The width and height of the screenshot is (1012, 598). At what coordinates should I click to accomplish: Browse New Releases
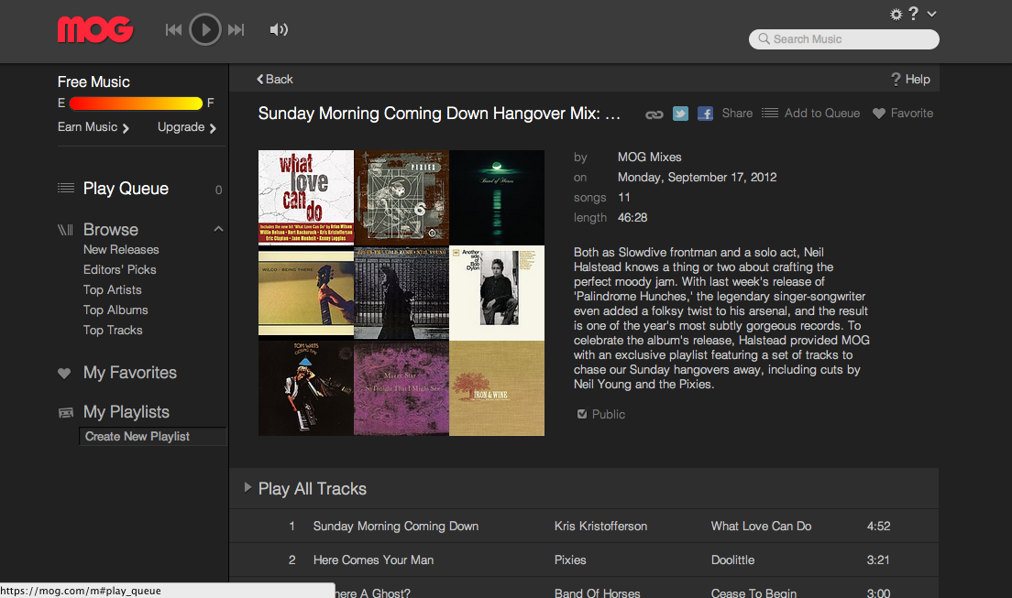[x=121, y=250]
